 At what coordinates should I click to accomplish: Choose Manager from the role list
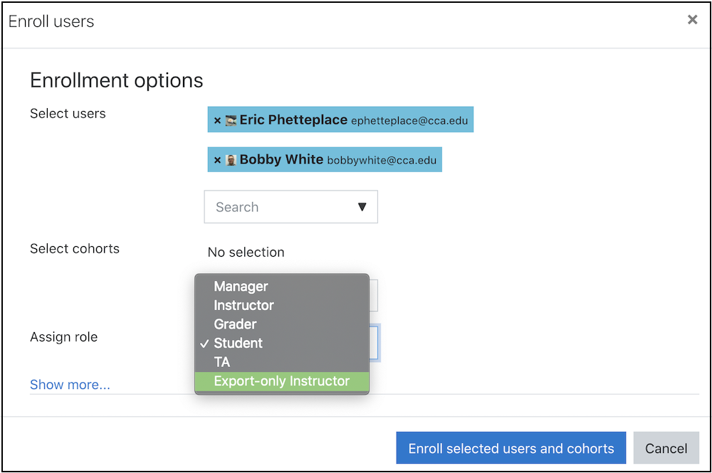[282, 286]
